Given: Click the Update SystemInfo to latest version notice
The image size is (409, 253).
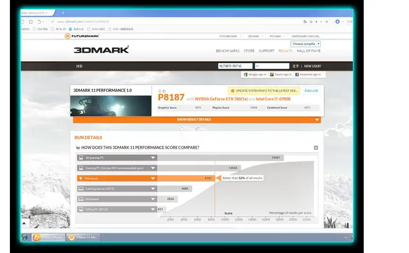Looking at the screenshot, I should tap(264, 91).
